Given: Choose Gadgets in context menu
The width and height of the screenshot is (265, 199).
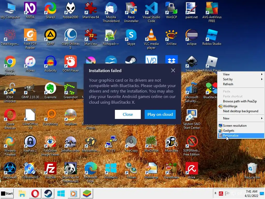Looking at the screenshot, I should click(x=241, y=131).
